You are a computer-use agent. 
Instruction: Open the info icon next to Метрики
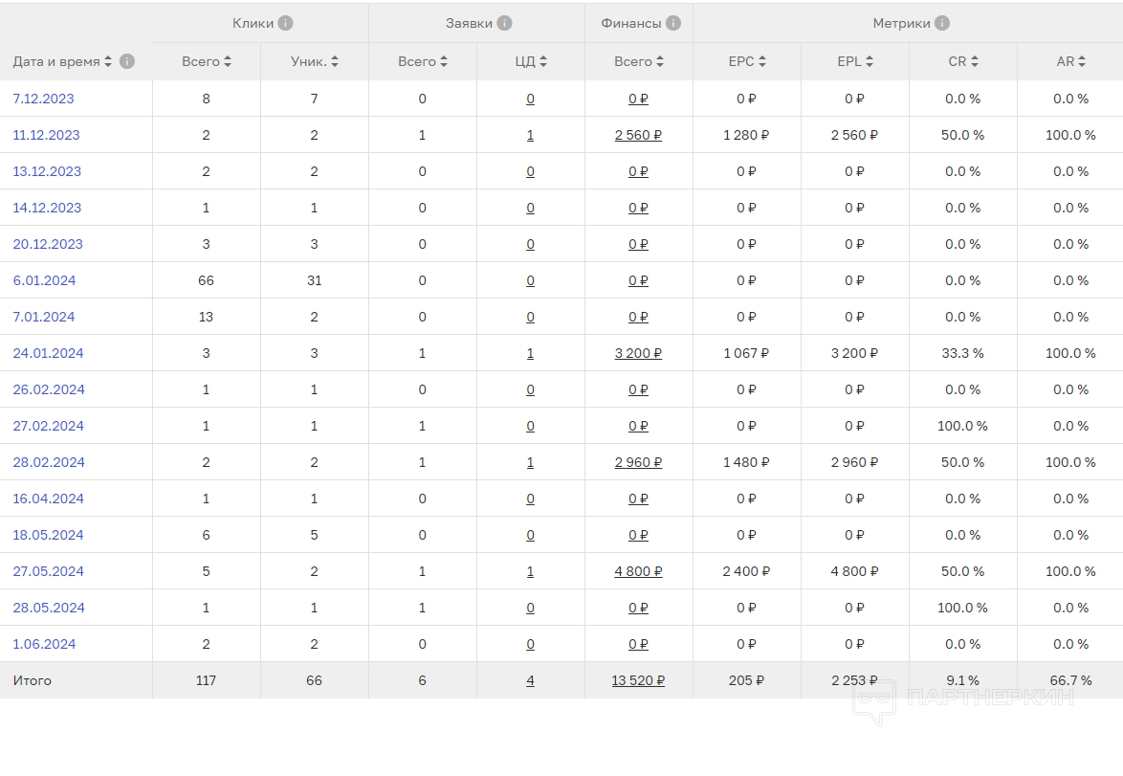[x=942, y=23]
